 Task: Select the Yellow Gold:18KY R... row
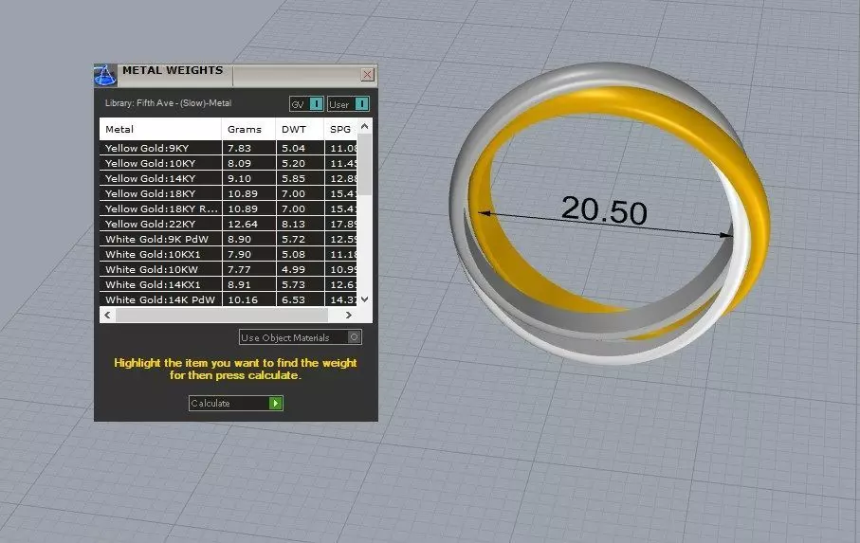[x=229, y=208]
